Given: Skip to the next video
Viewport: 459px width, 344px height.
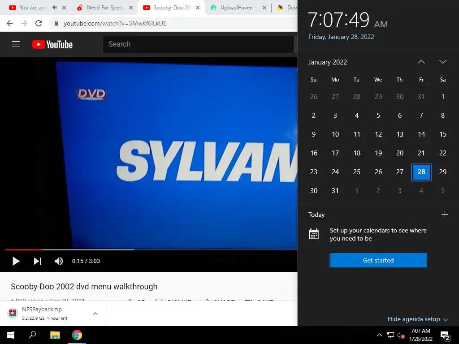Looking at the screenshot, I should click(38, 261).
